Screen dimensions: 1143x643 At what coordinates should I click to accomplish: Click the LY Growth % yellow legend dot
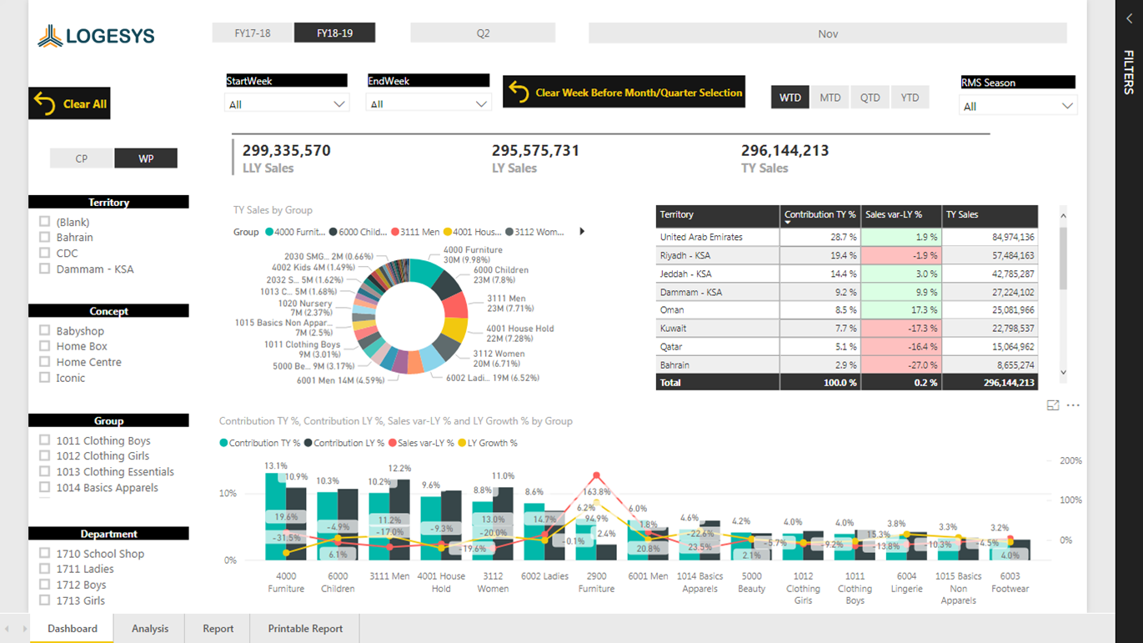(x=463, y=443)
